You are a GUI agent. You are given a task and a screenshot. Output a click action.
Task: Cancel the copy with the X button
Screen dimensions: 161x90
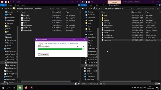[x=83, y=46]
